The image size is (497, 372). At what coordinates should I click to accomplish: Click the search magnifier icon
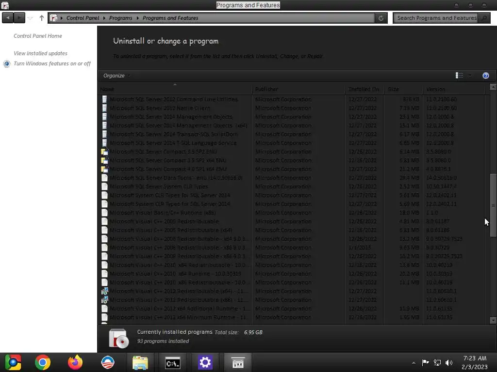click(x=484, y=18)
